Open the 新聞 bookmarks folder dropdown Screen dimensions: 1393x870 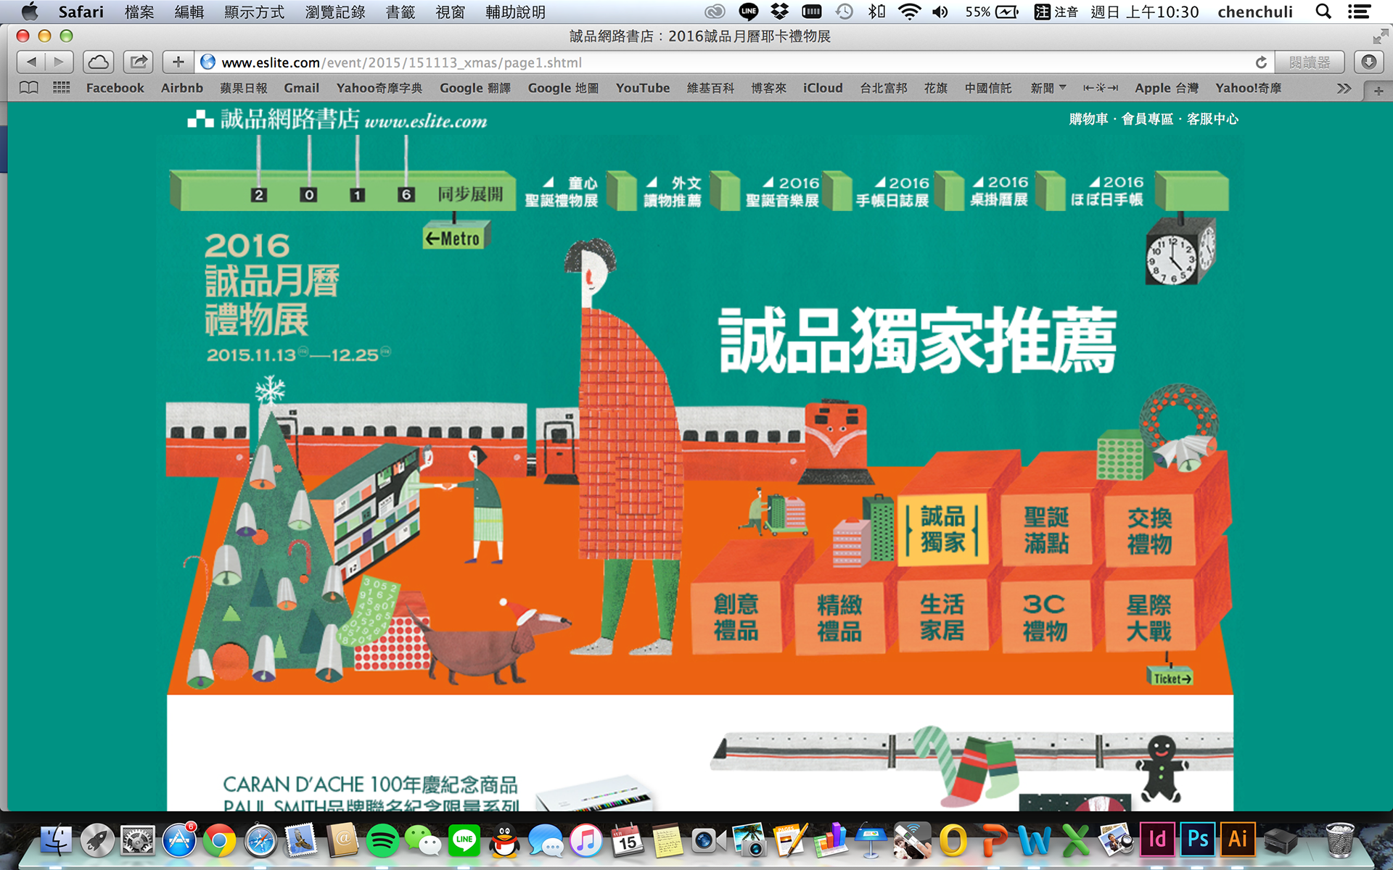[x=1048, y=88]
